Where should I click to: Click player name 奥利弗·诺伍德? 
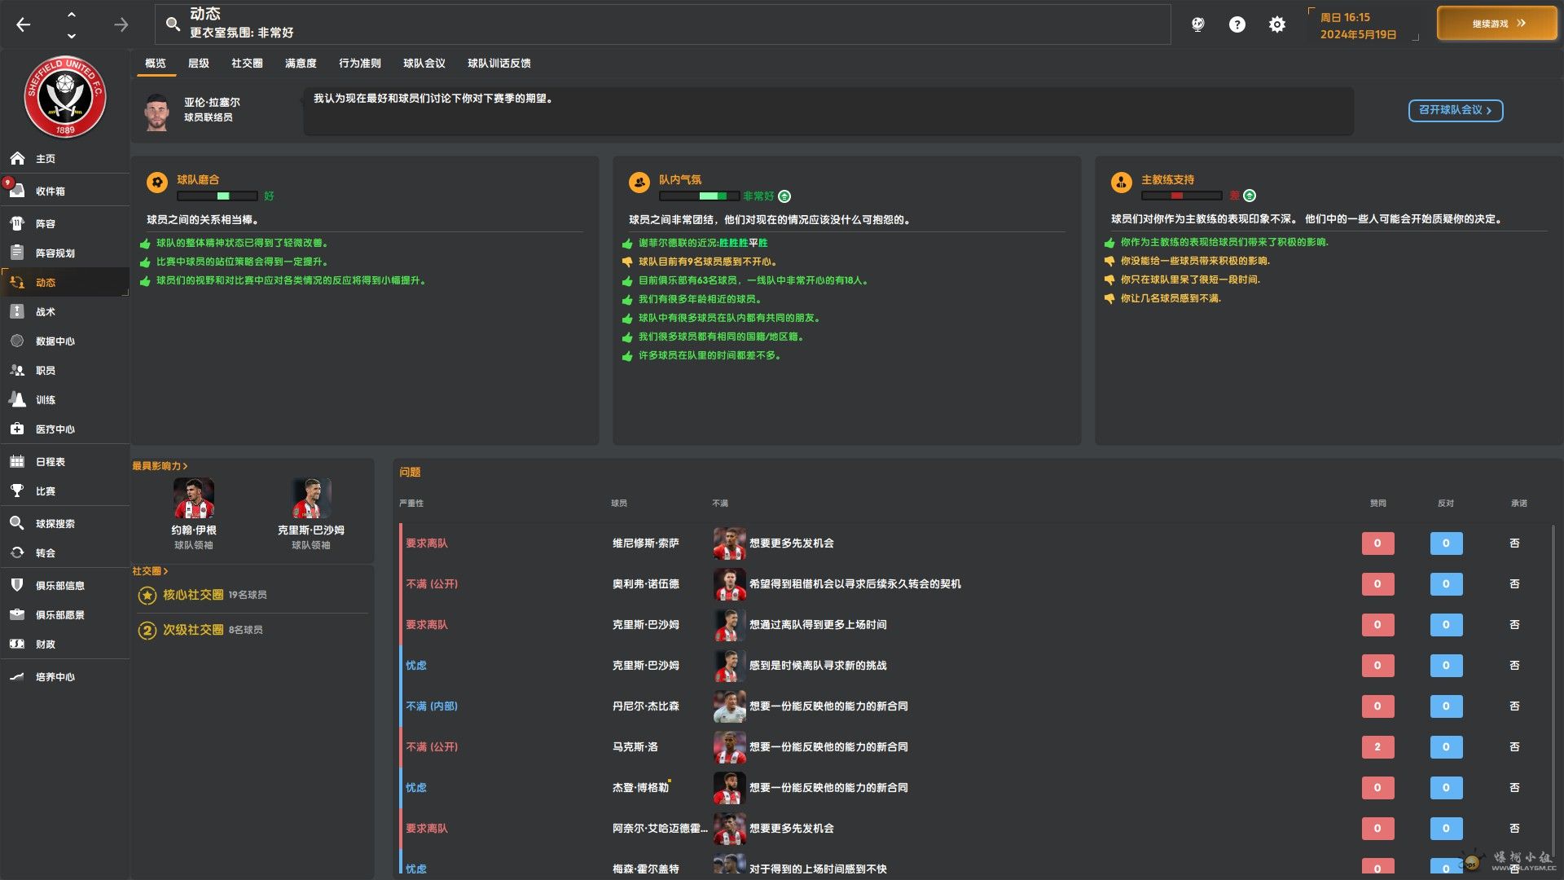click(646, 584)
